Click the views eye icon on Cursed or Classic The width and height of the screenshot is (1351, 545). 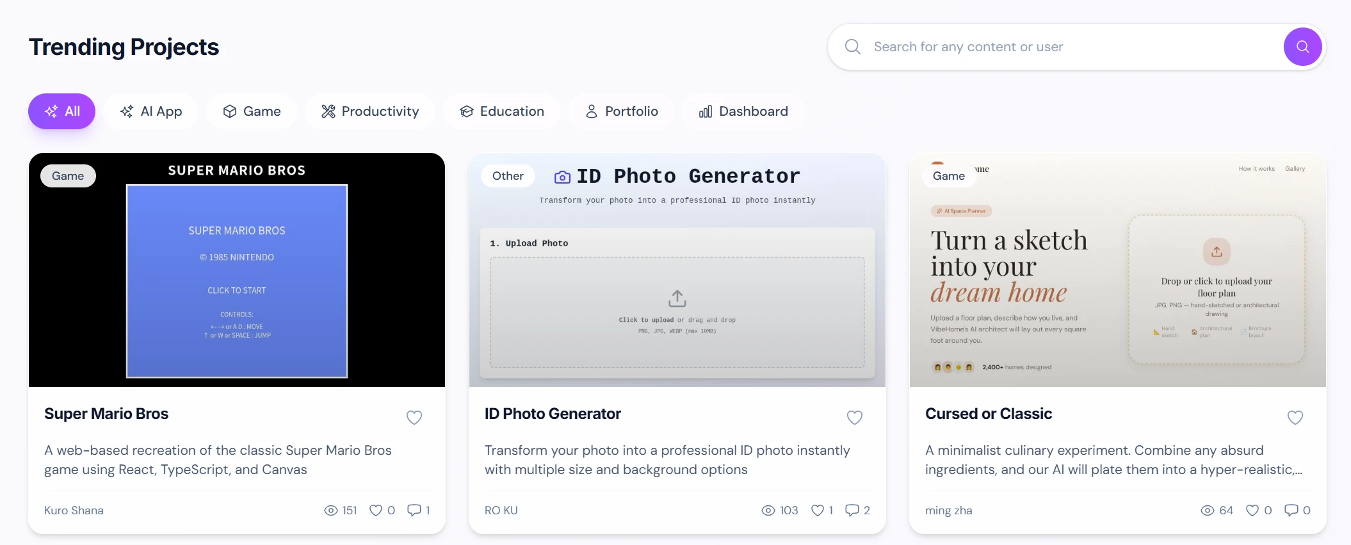click(1207, 510)
